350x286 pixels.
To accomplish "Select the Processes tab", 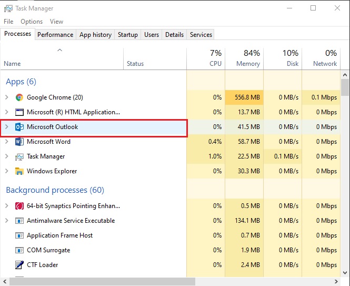I will (18, 34).
